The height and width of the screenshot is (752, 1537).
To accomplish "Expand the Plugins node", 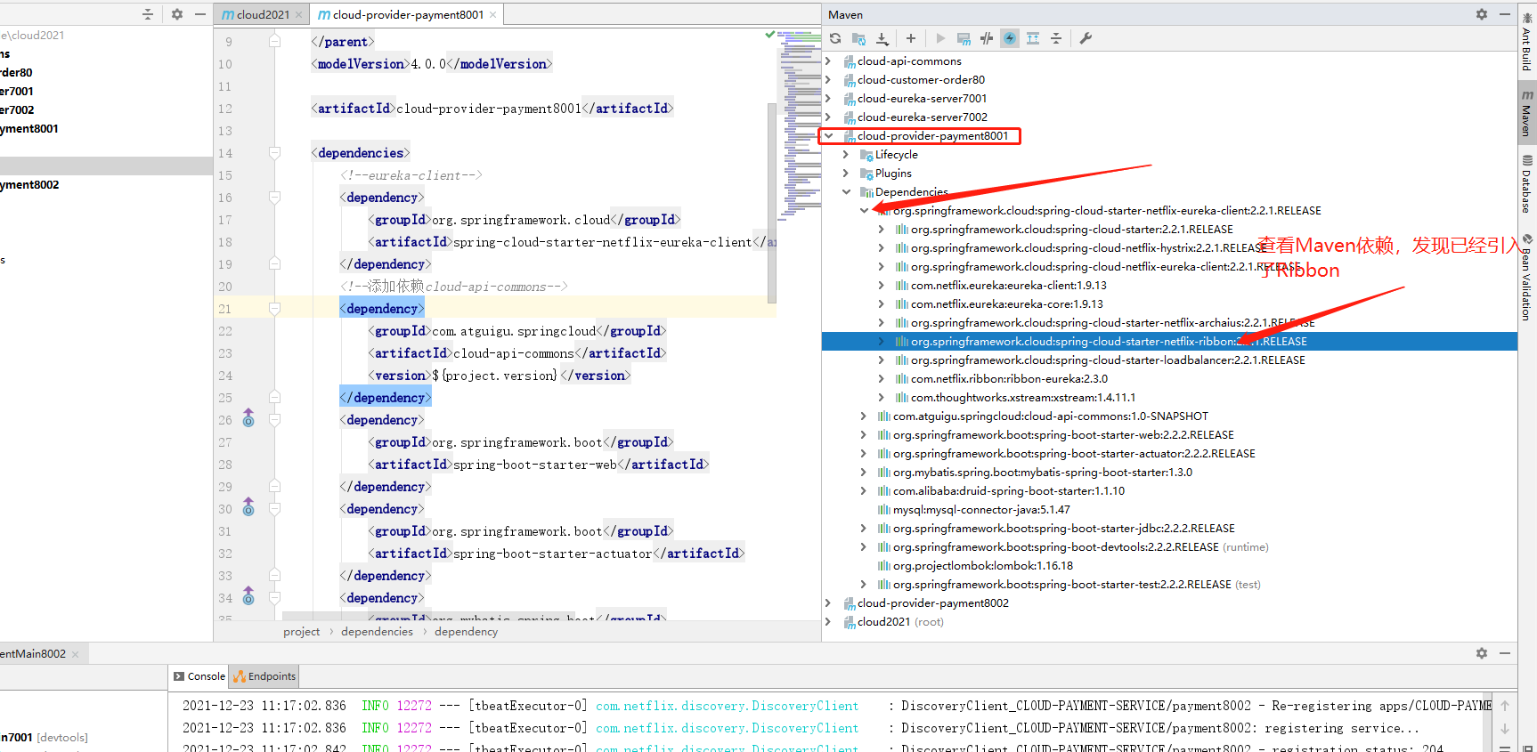I will point(846,174).
